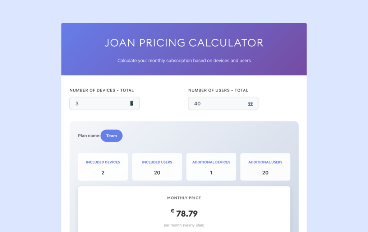Image resolution: width=368 pixels, height=232 pixels.
Task: Click the Monthly Price heading
Action: pos(184,198)
